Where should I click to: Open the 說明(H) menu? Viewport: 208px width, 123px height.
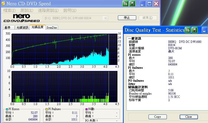(70, 10)
